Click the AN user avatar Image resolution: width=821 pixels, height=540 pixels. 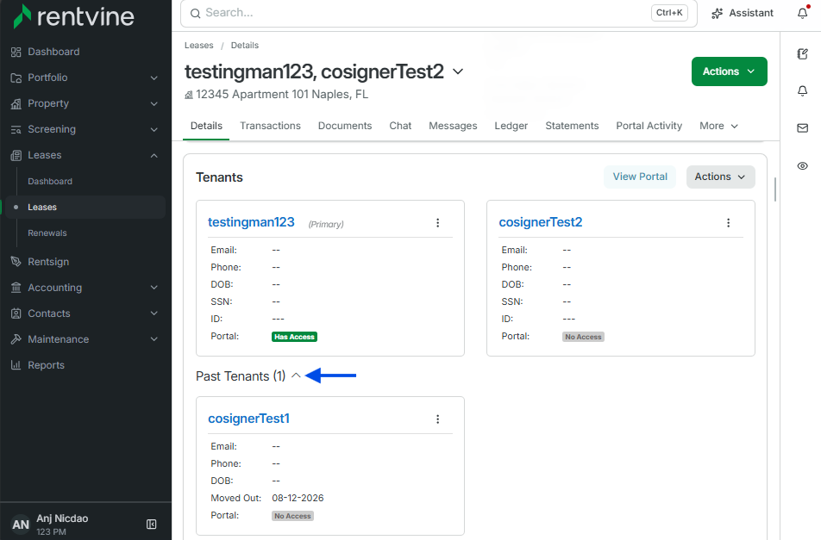(x=21, y=524)
